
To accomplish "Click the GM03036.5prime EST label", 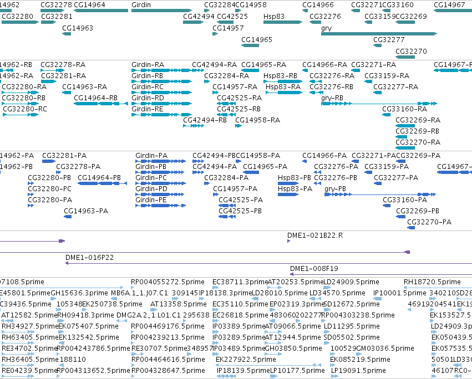I will pos(385,349).
